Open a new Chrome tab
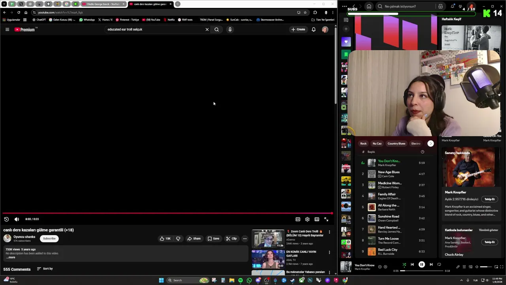 pyautogui.click(x=177, y=4)
